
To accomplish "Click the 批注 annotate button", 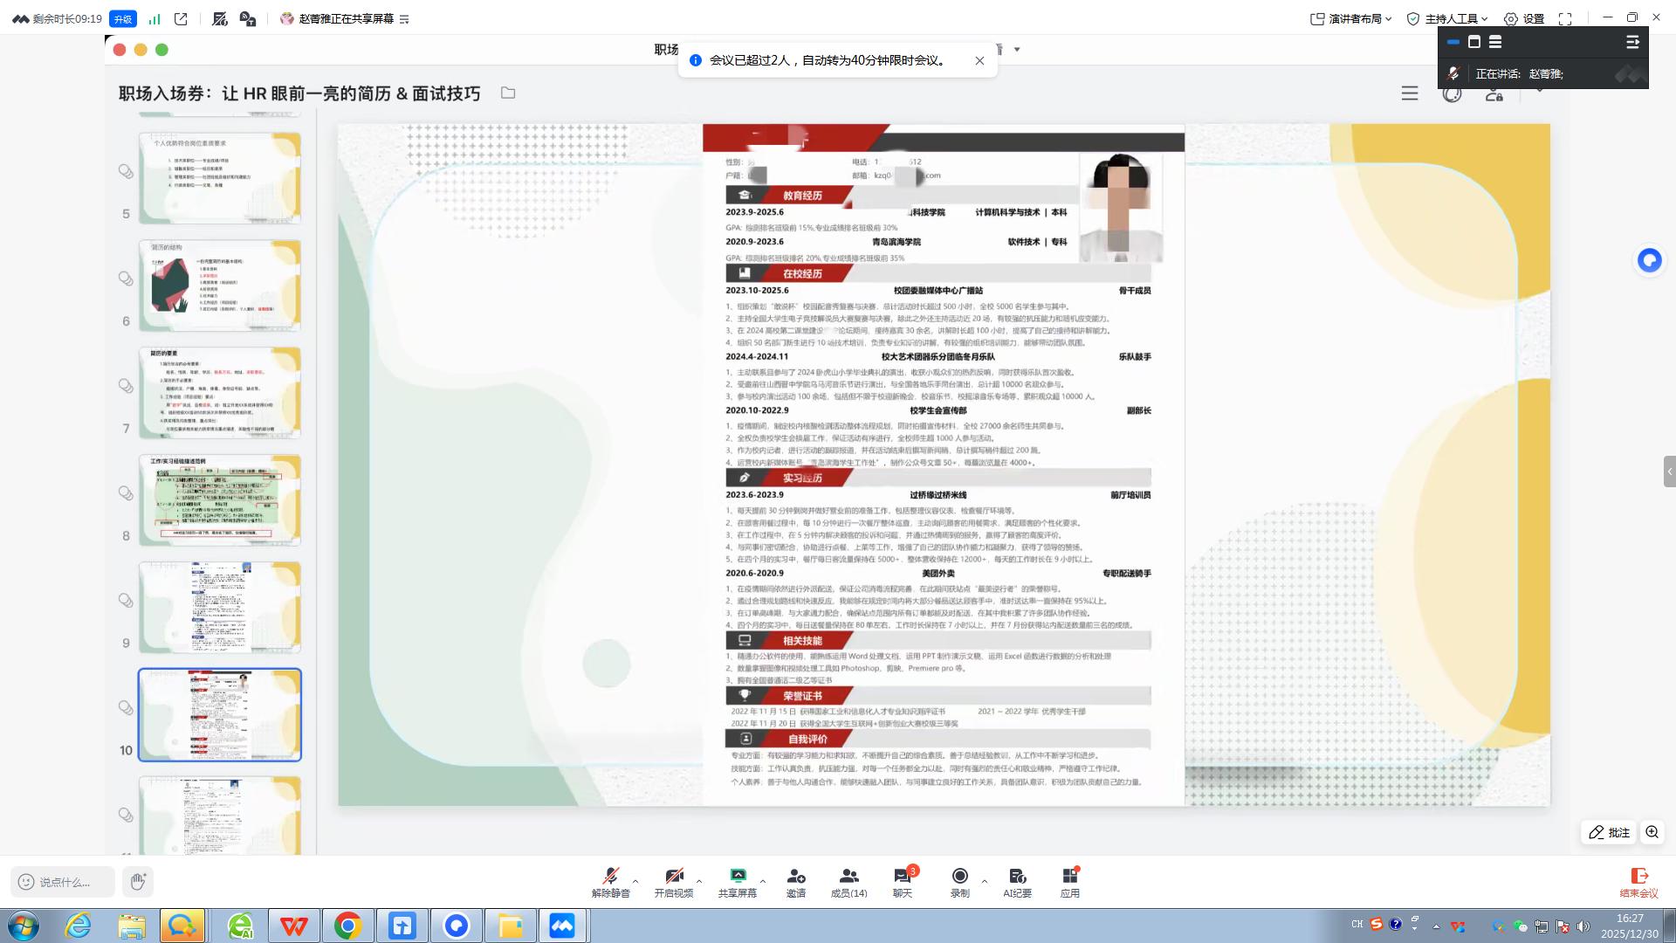I will pos(1609,832).
